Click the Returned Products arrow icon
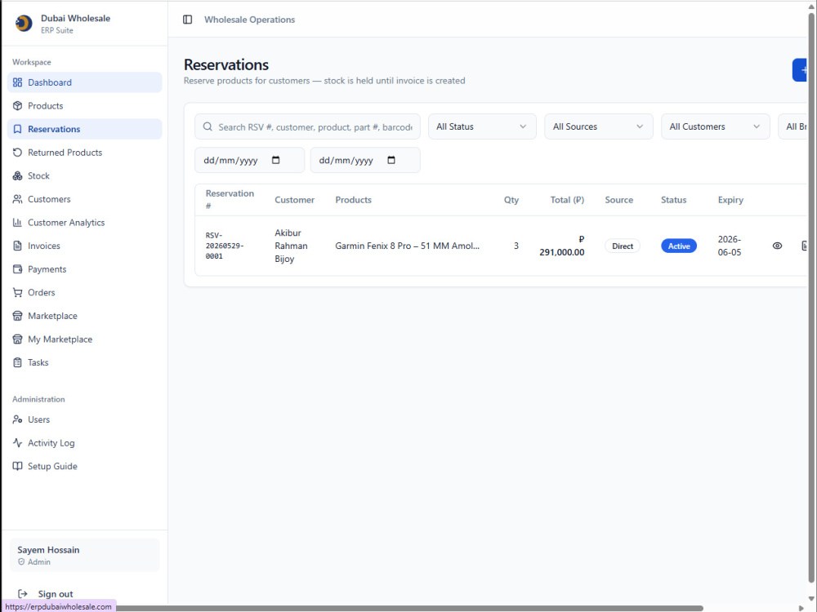Screen dimensions: 817x612 [x=18, y=153]
